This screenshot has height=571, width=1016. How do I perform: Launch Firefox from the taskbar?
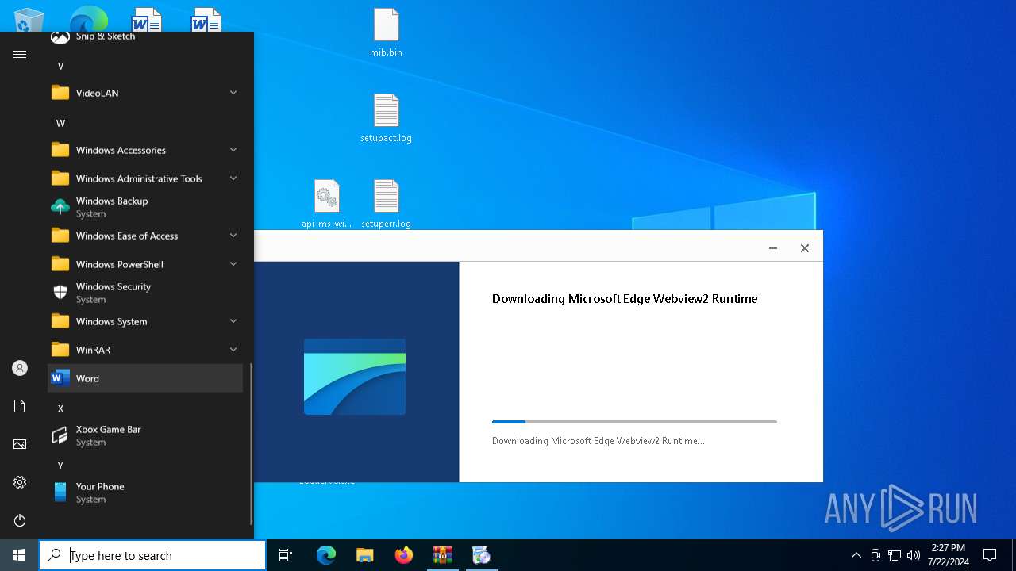[x=403, y=555]
